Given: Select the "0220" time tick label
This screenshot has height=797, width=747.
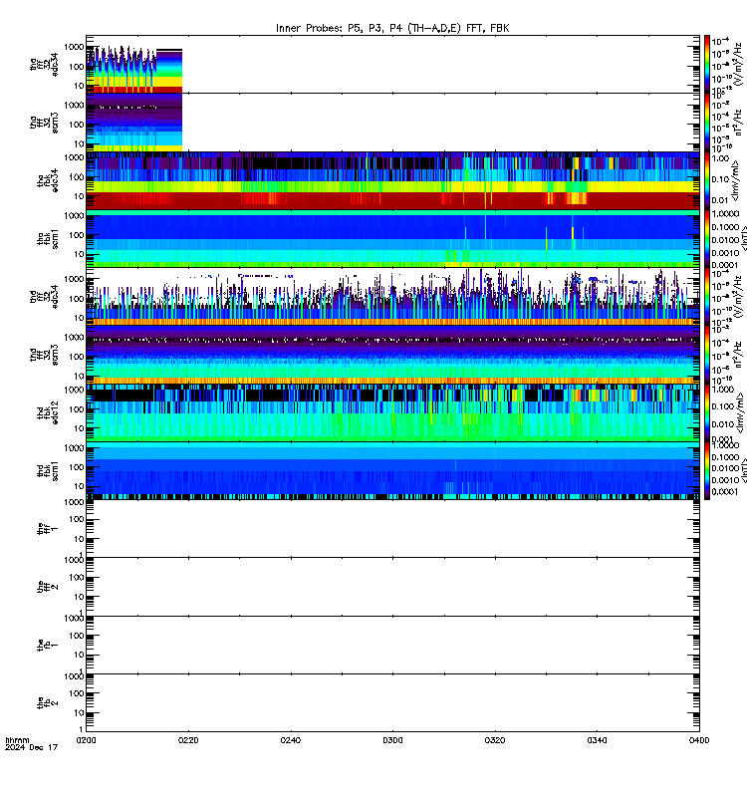Looking at the screenshot, I should pos(188,740).
